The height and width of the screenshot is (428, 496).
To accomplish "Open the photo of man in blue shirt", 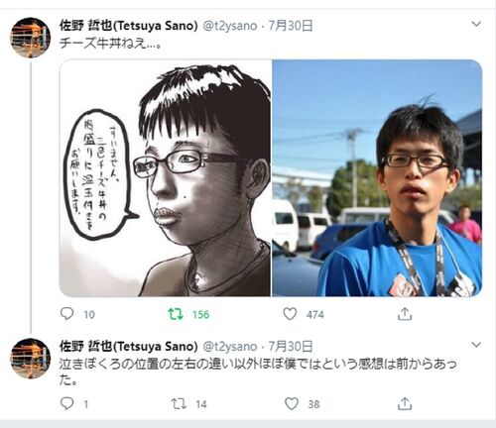I will (x=377, y=178).
